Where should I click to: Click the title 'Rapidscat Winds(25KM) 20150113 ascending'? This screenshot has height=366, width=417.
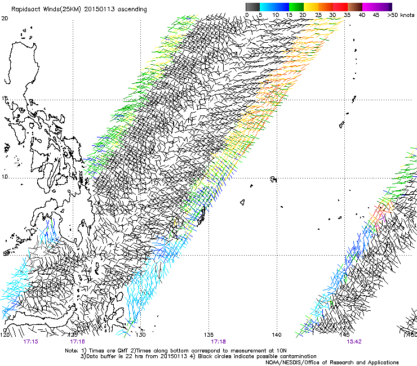[x=79, y=10]
